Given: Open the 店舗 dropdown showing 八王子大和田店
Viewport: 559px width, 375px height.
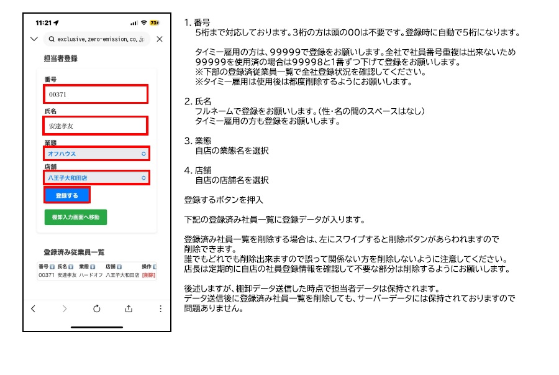Looking at the screenshot, I should tap(96, 178).
